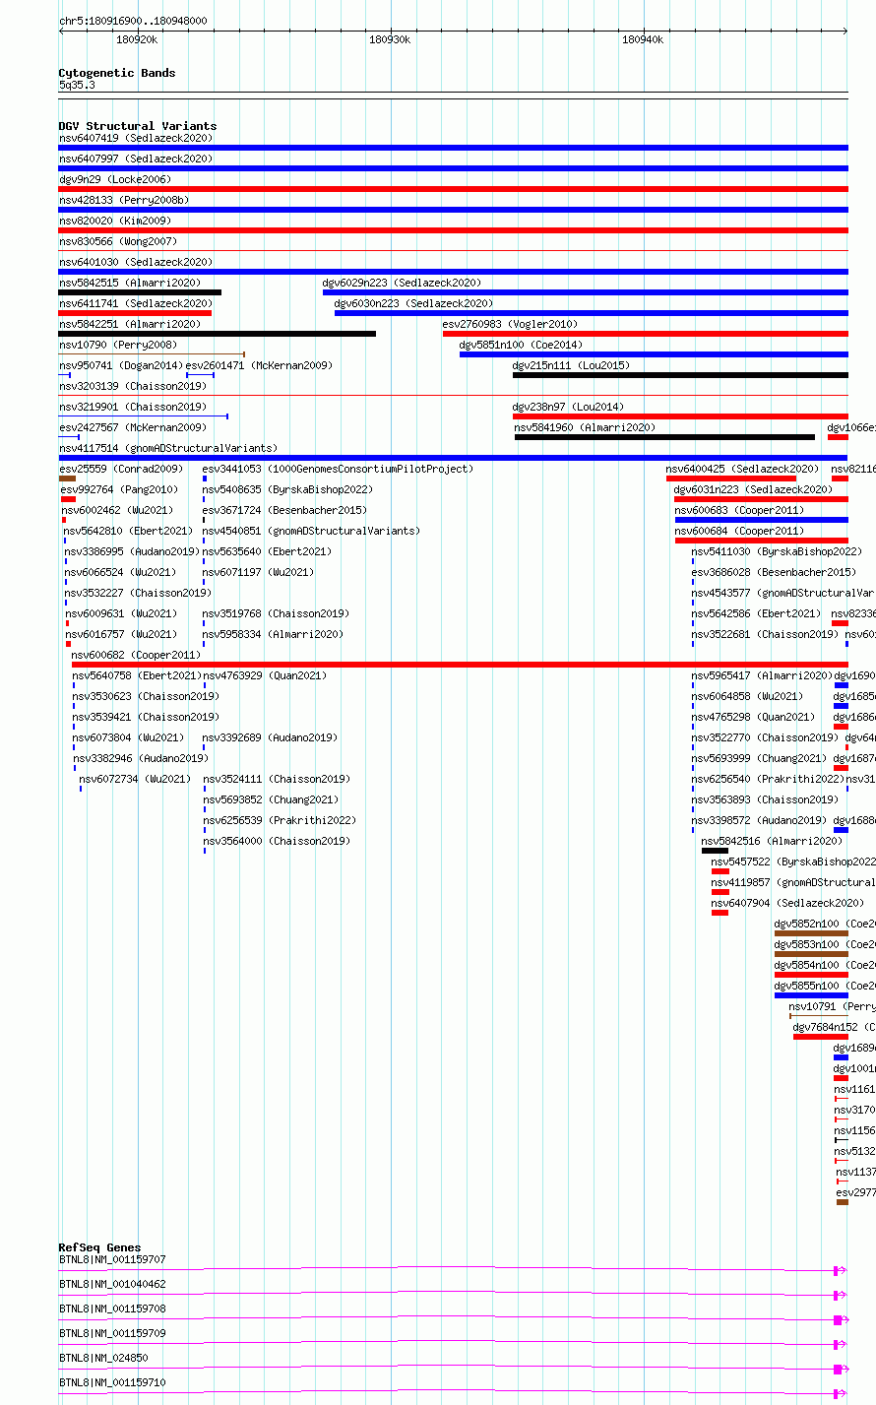The width and height of the screenshot is (876, 1405).
Task: Select the Cytogenetic Bands track title
Action: coord(117,73)
